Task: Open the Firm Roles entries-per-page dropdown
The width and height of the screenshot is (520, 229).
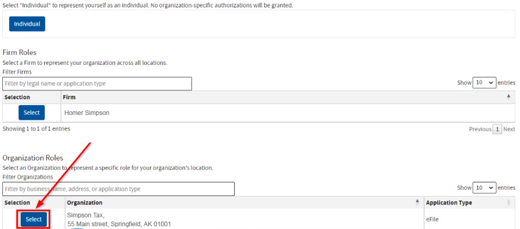Action: [x=484, y=82]
